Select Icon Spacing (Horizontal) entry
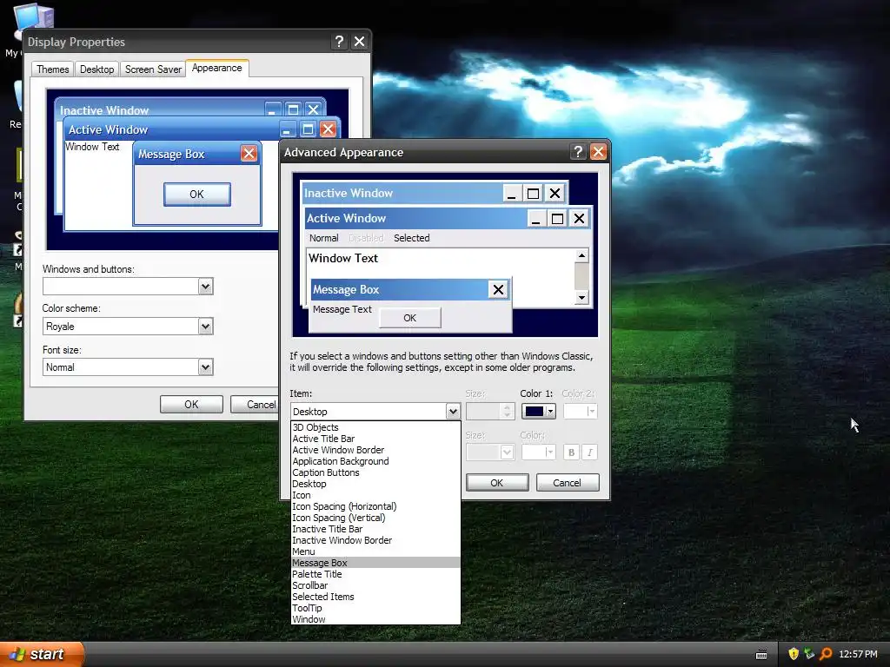This screenshot has width=890, height=667. [375, 506]
